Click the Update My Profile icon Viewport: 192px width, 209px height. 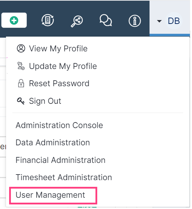(x=21, y=66)
